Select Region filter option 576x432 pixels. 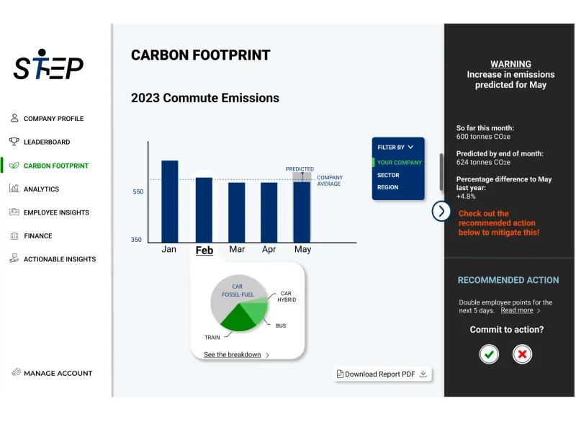(x=387, y=187)
